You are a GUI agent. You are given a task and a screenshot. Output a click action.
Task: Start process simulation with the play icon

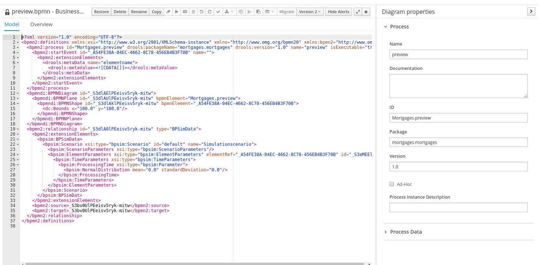click(x=177, y=12)
